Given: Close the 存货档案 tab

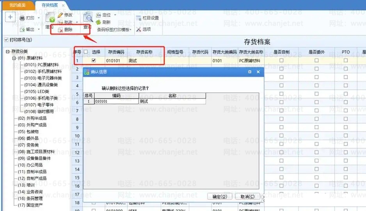Looking at the screenshot, I should pyautogui.click(x=63, y=5).
